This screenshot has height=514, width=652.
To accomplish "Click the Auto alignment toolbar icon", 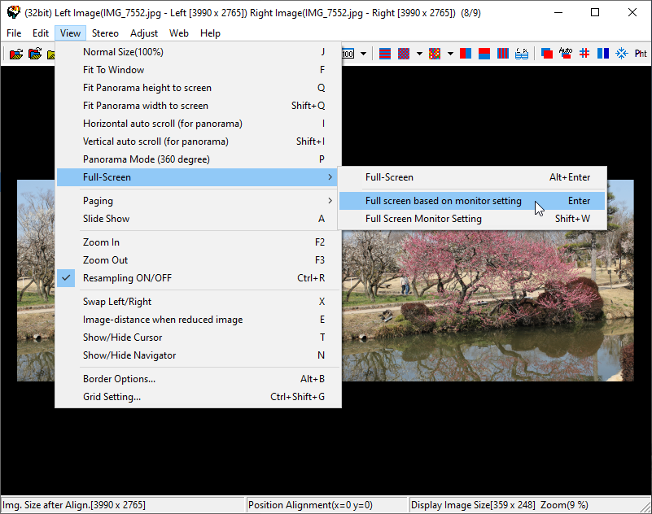I will pos(566,54).
